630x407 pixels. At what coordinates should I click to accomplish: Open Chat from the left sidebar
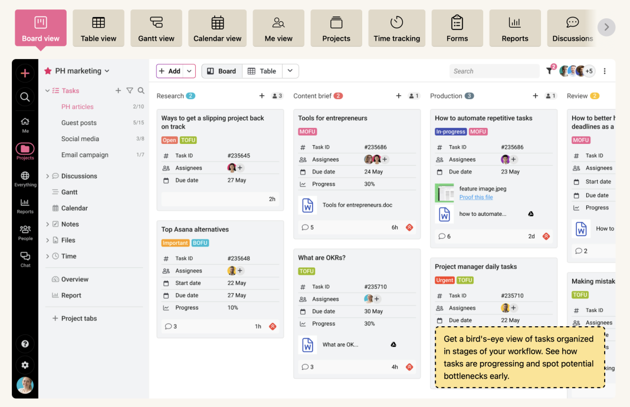click(x=25, y=257)
